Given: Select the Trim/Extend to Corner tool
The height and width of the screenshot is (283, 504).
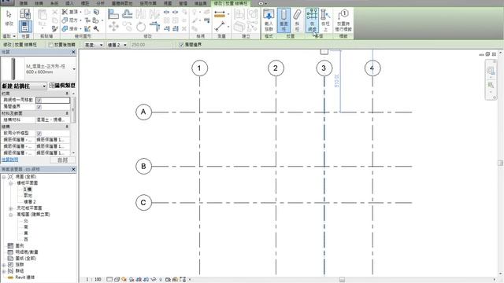Looking at the screenshot, I should point(154,27).
